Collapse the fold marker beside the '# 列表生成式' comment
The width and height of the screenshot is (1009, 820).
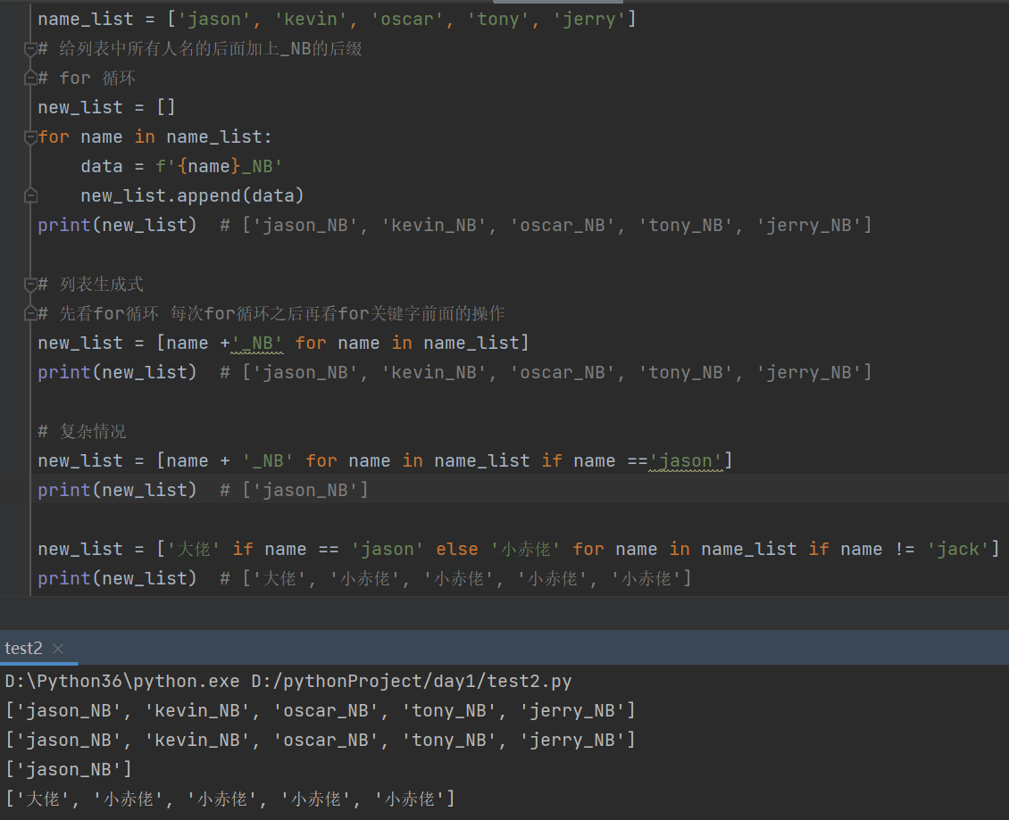[x=30, y=285]
